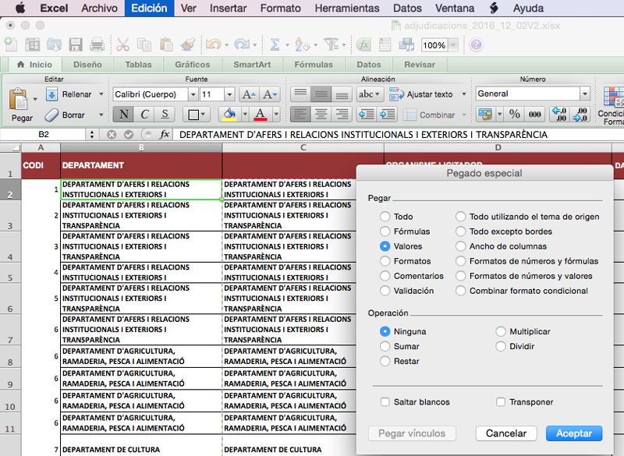The height and width of the screenshot is (456, 624).
Task: Open the Insertar menu
Action: click(x=228, y=8)
